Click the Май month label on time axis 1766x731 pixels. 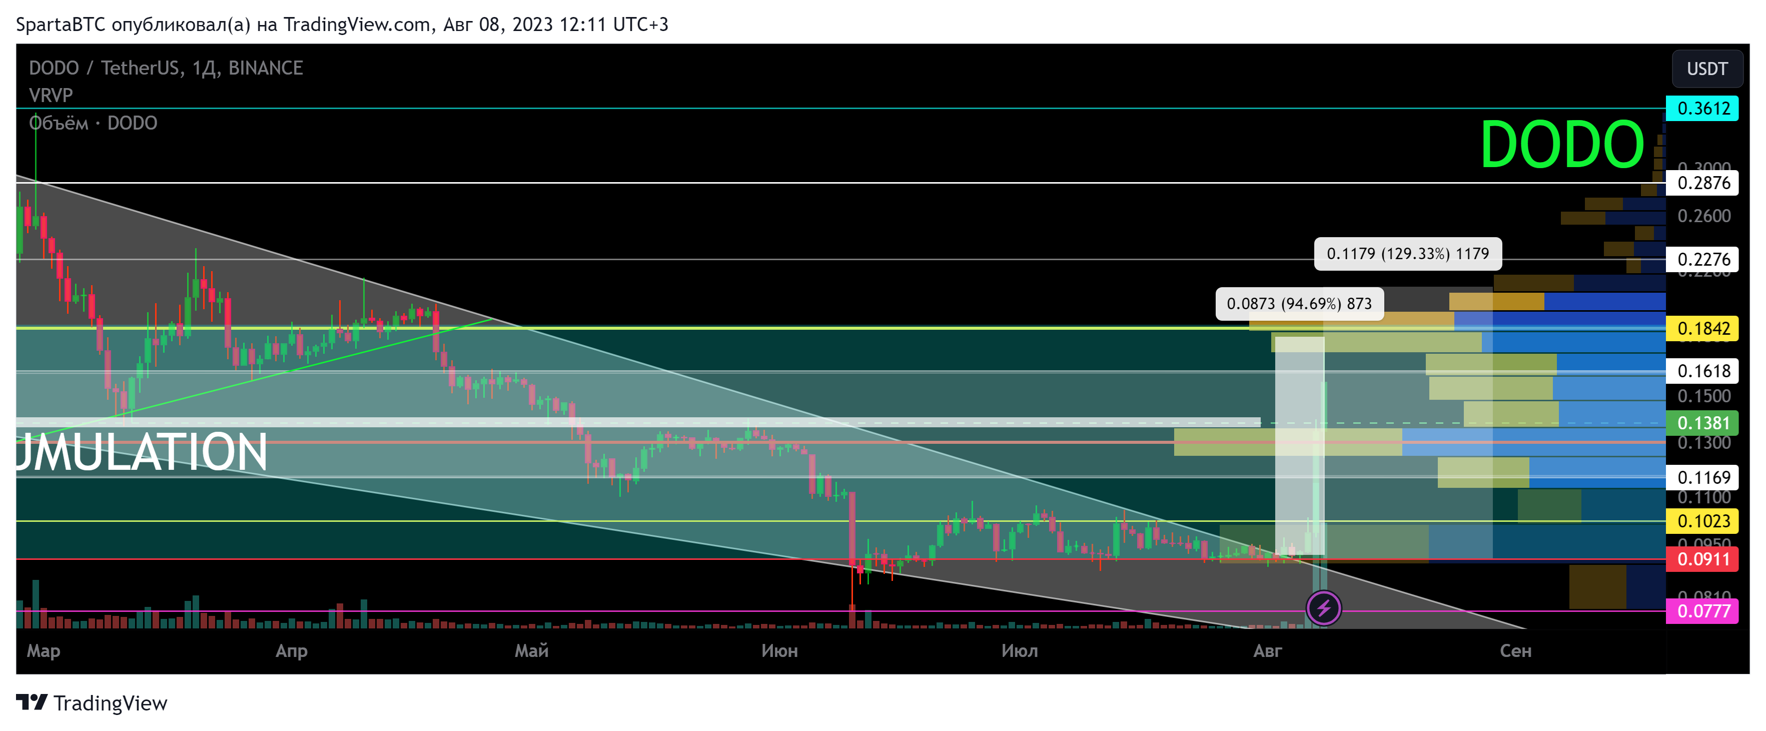[531, 651]
